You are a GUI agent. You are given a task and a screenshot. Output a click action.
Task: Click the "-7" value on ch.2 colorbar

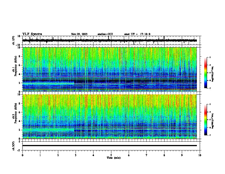(x=210, y=135)
